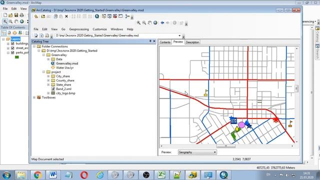Click Print icon in ArcMap toolbar
The image size is (320, 180).
click(x=21, y=15)
